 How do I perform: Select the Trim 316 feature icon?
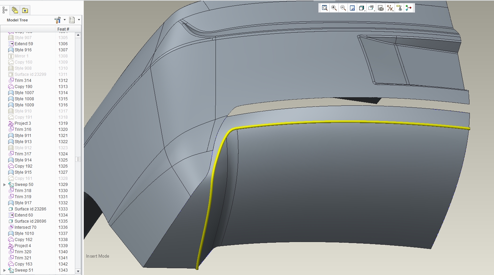[x=11, y=130]
